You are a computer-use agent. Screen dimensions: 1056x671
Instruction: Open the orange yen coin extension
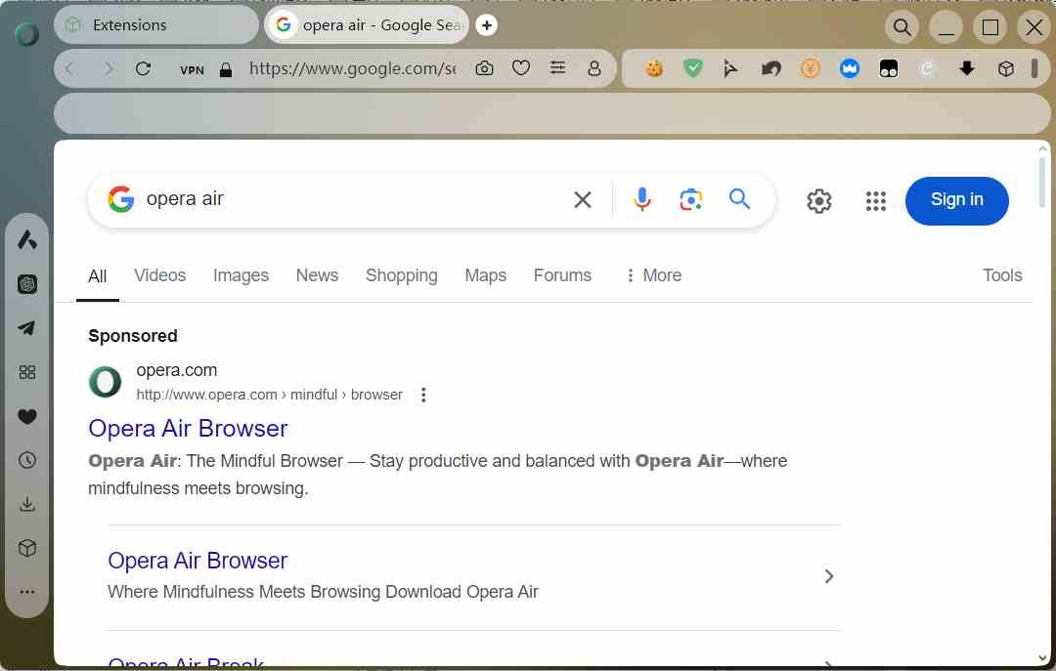click(811, 68)
